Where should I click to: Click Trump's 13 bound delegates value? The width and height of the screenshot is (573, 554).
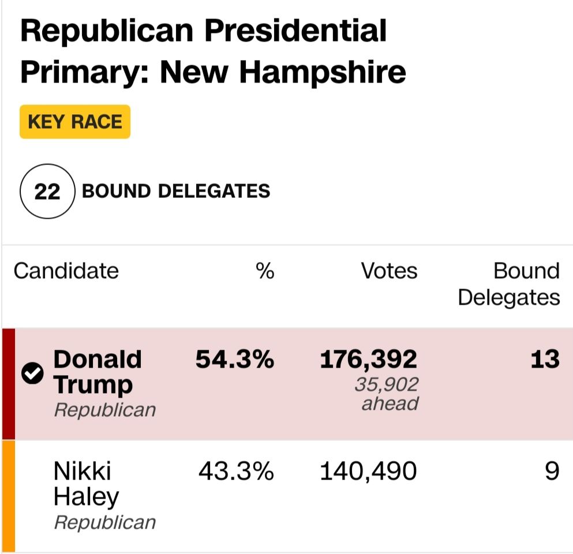[x=545, y=360]
